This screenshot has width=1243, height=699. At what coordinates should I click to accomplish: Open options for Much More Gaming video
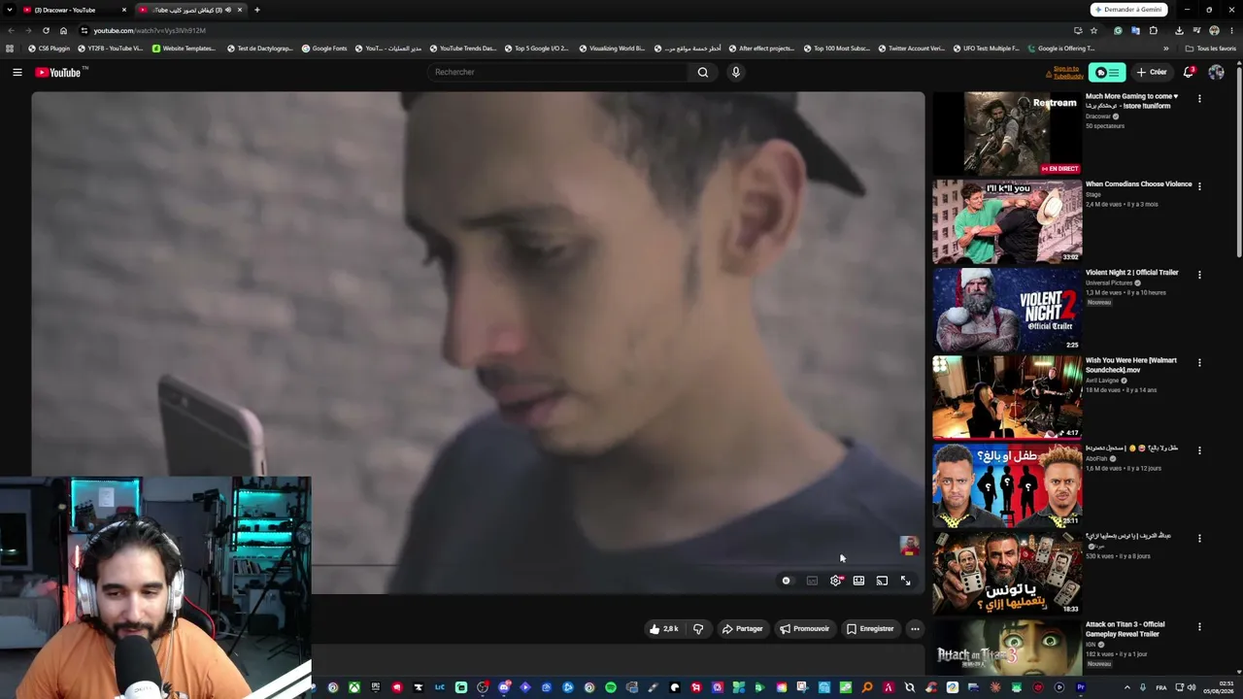(x=1199, y=98)
